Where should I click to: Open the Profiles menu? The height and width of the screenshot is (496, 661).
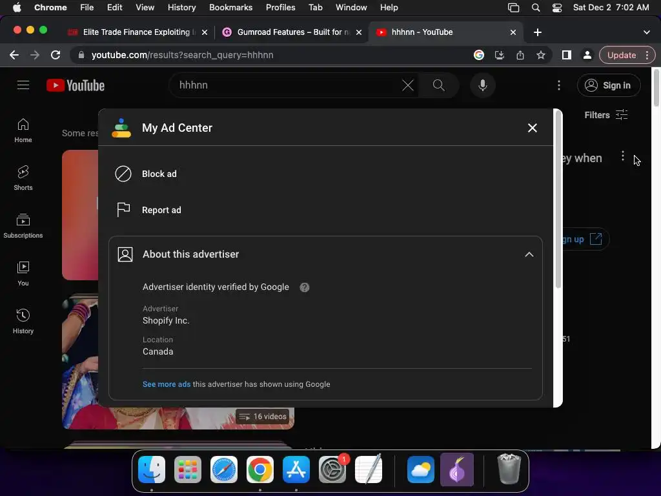(x=281, y=8)
